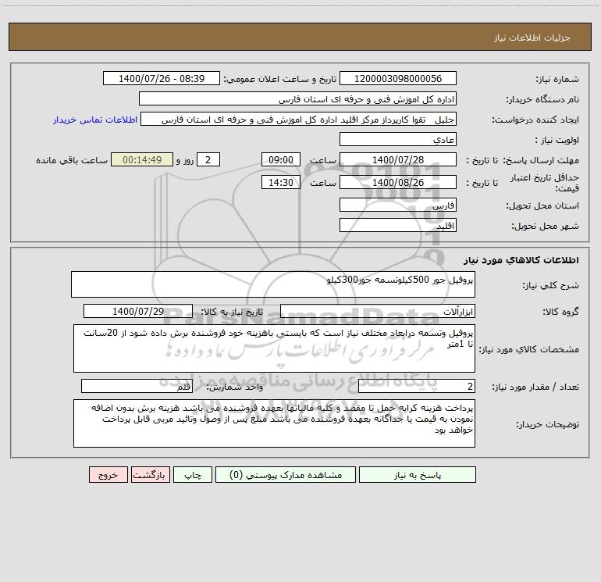The height and width of the screenshot is (582, 601).
Task: Click the شماره نیاز label
Action: [x=557, y=80]
